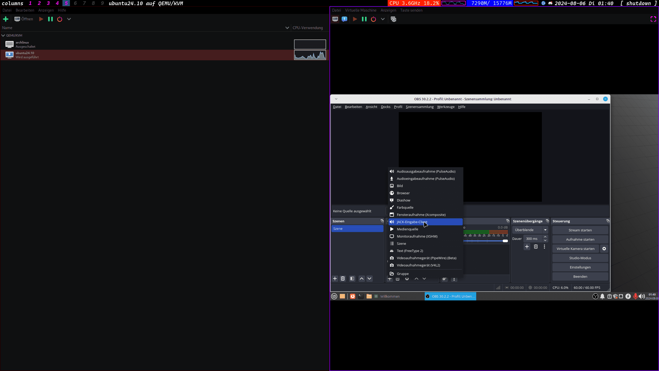659x371 pixels.
Task: Decrease Dauer duration stepper
Action: 545,240
